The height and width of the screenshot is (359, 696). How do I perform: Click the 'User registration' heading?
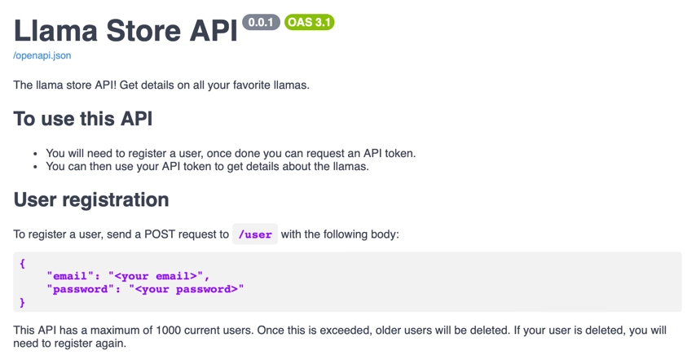click(91, 199)
